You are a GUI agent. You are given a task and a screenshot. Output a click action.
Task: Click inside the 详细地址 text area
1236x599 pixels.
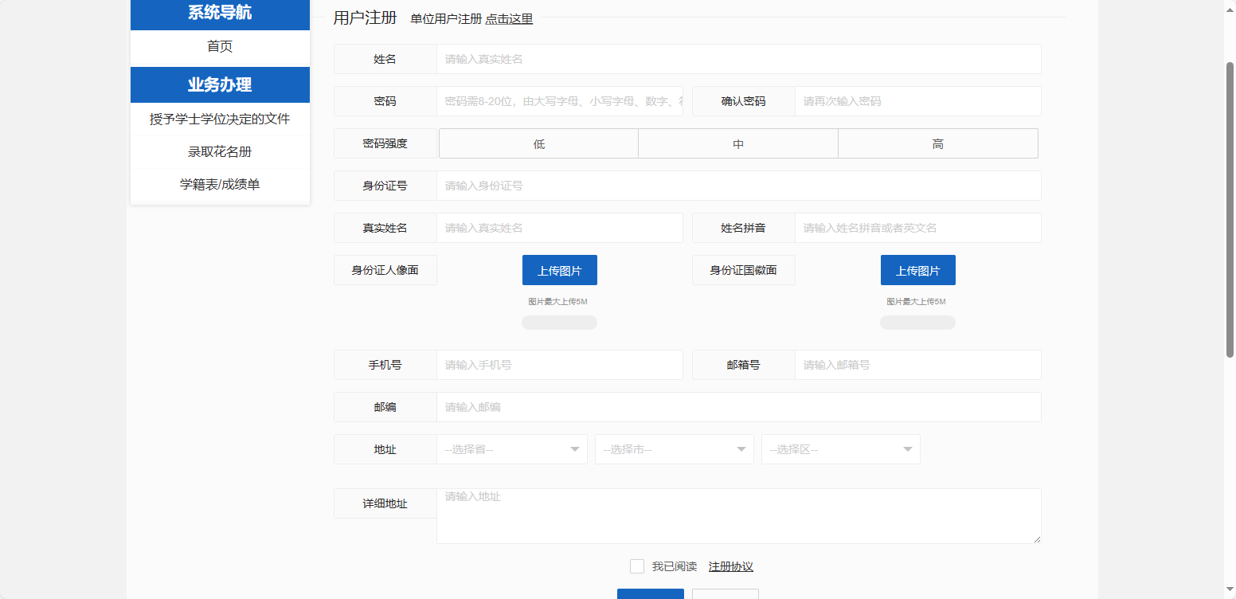coord(737,516)
